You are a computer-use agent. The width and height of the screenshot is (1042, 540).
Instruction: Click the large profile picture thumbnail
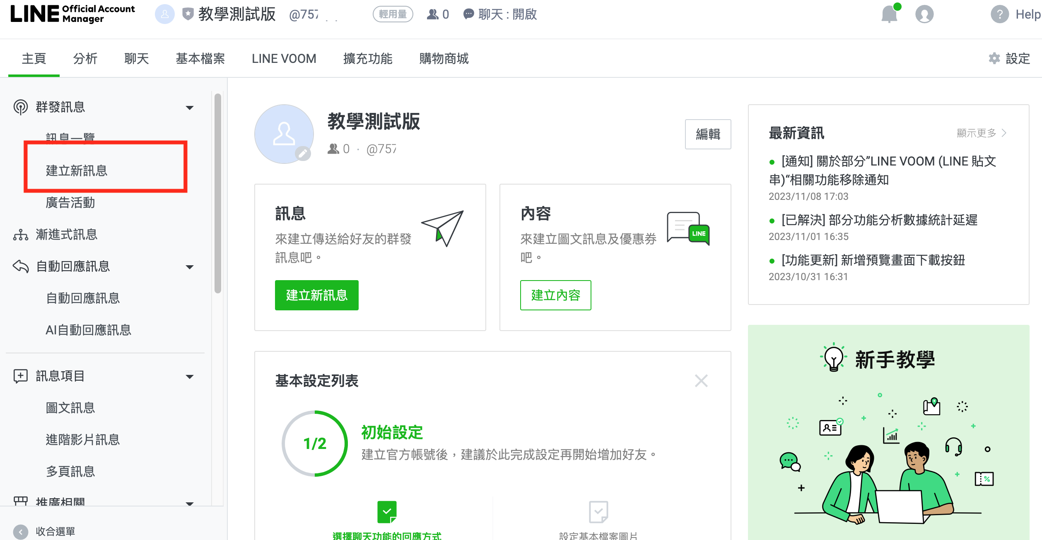pos(284,134)
